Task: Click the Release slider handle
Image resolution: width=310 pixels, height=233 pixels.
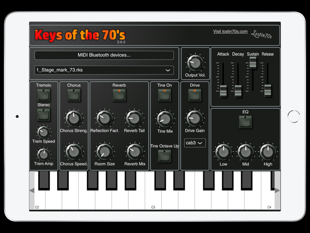Action: pos(267,91)
